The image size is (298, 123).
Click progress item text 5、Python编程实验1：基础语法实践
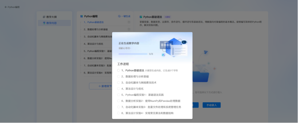coord(143,95)
